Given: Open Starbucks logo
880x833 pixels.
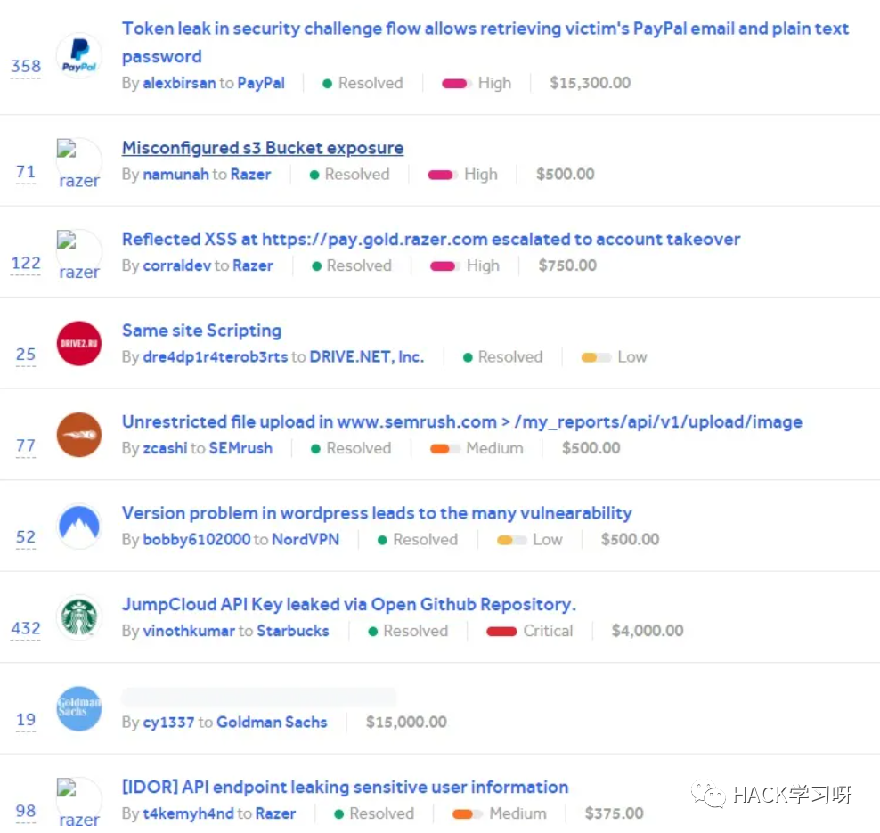Looking at the screenshot, I should pos(79,617).
